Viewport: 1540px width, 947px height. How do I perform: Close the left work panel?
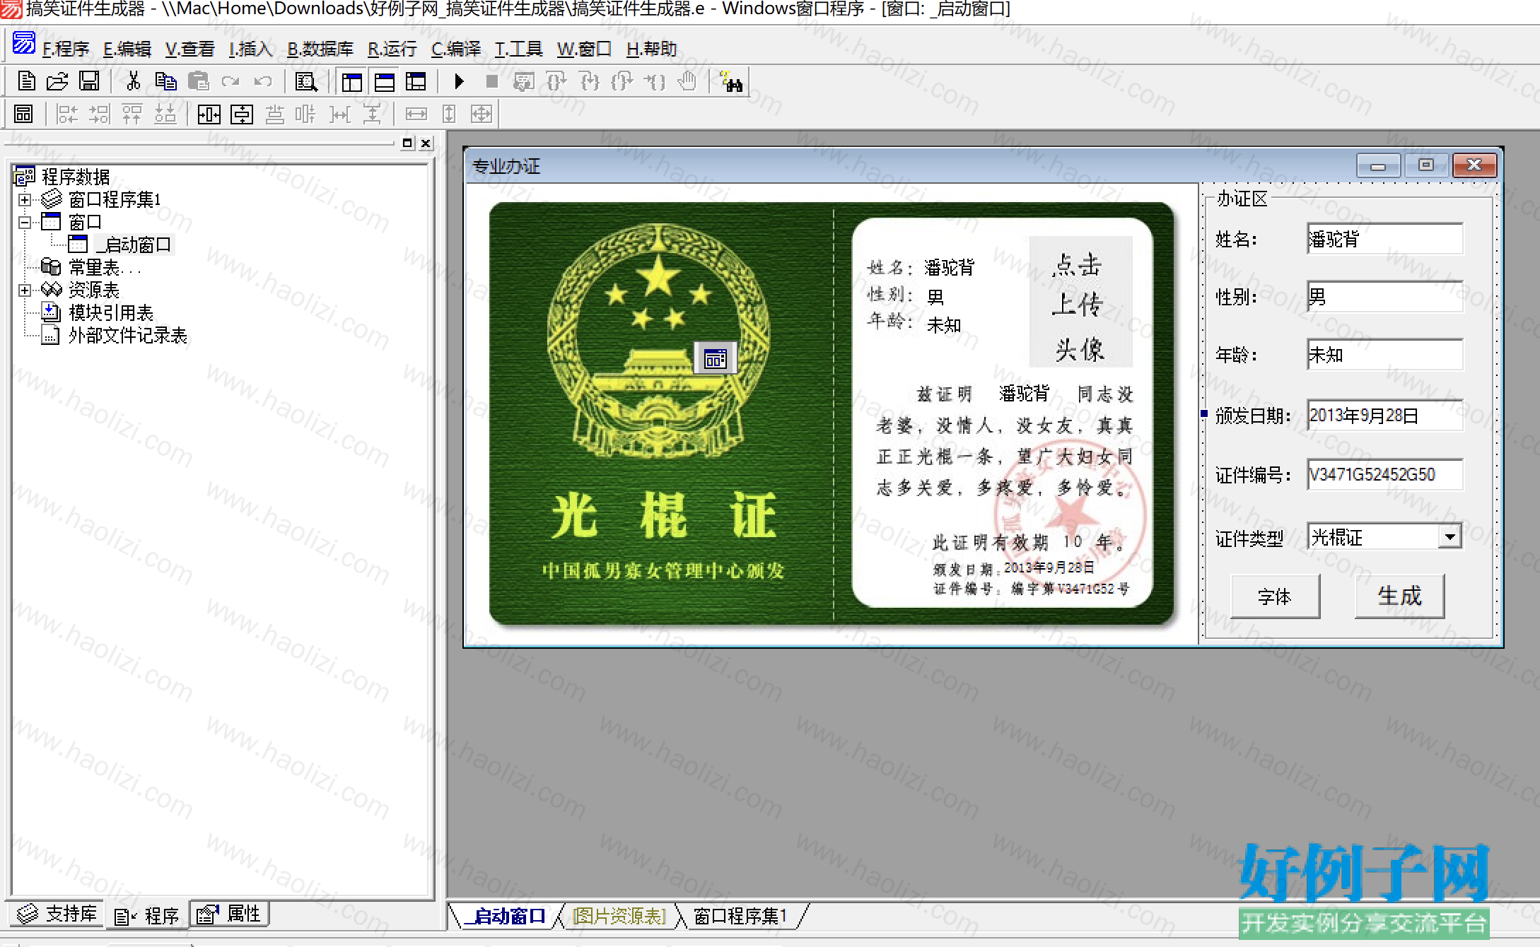(426, 143)
